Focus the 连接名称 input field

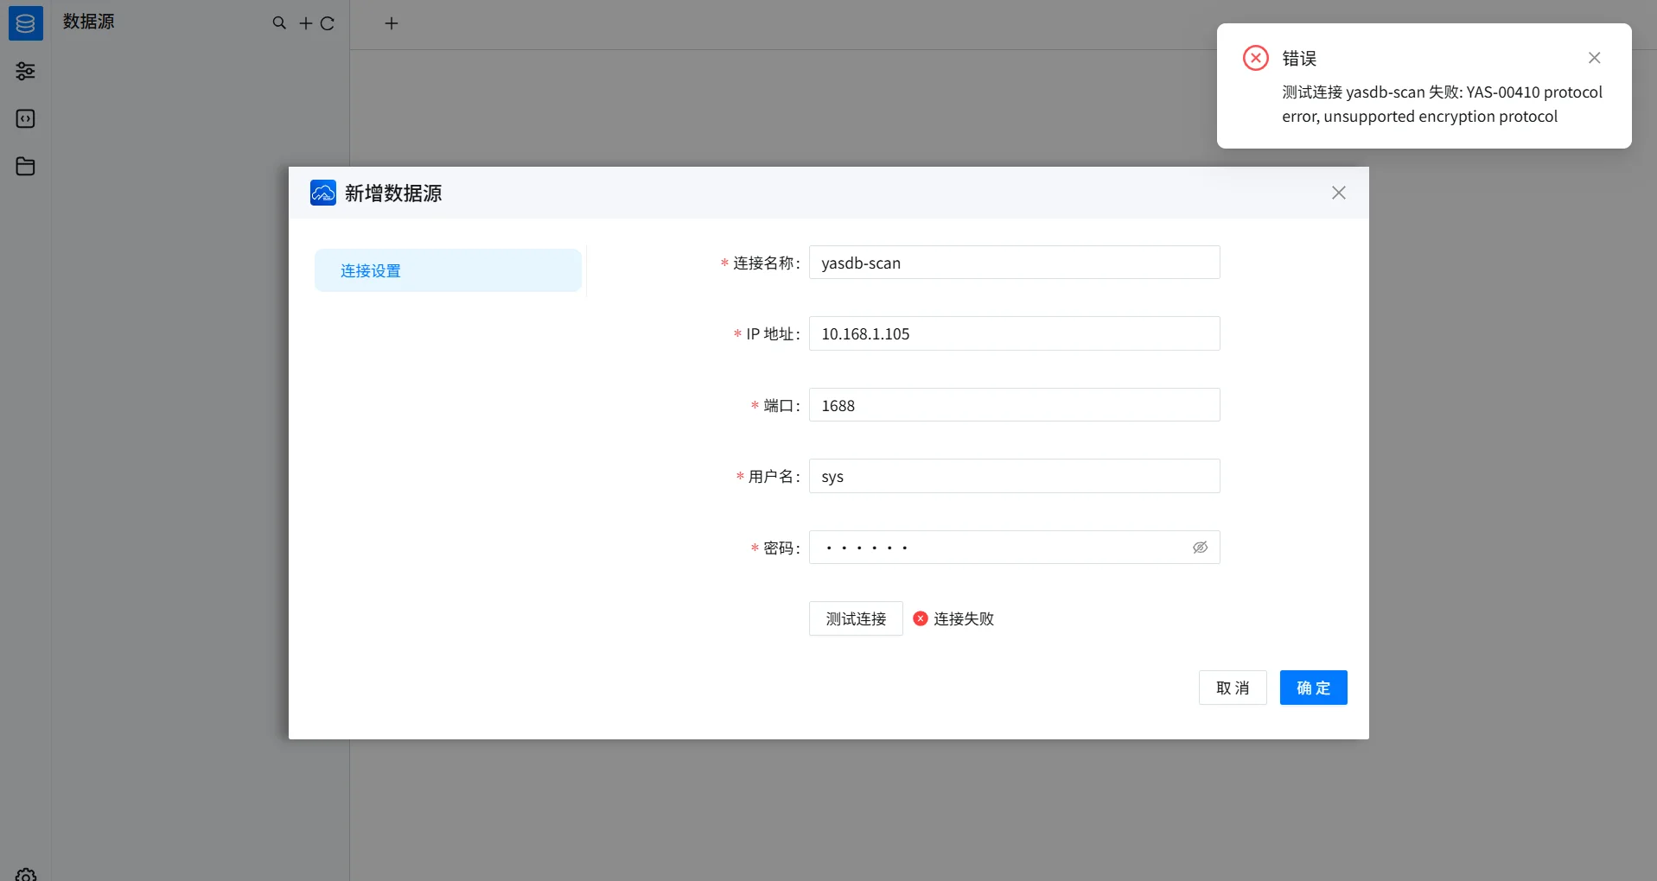pos(1014,263)
